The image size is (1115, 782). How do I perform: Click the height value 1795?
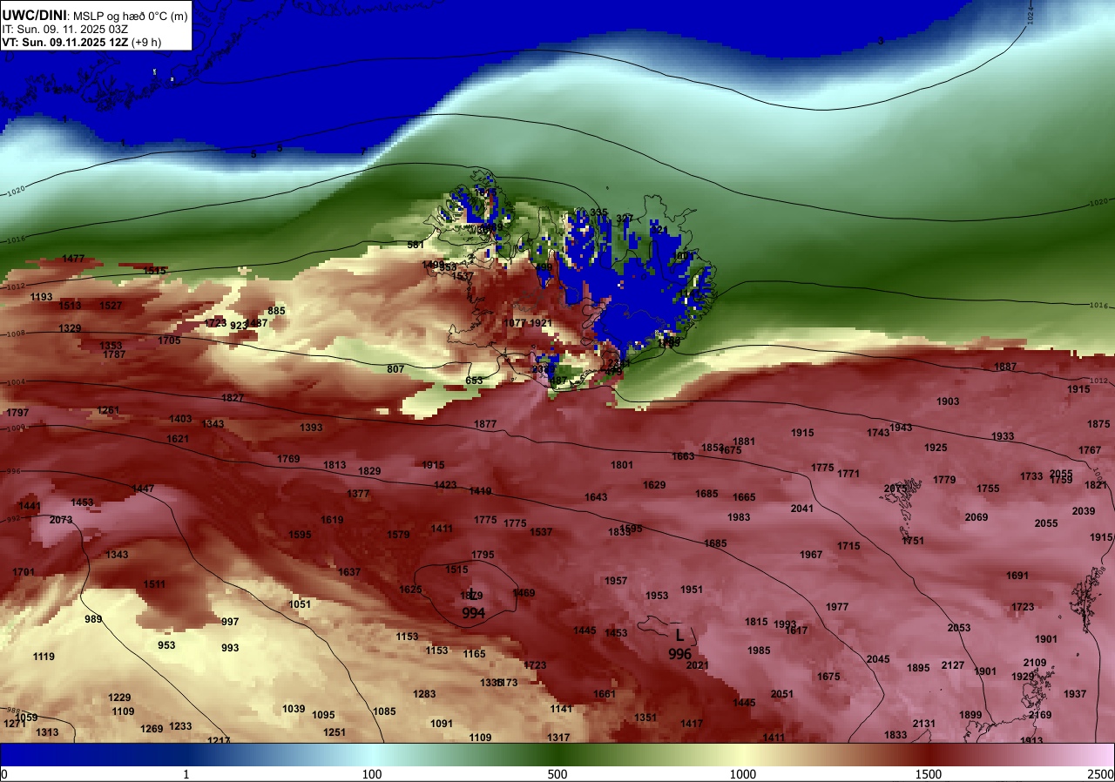click(x=483, y=555)
